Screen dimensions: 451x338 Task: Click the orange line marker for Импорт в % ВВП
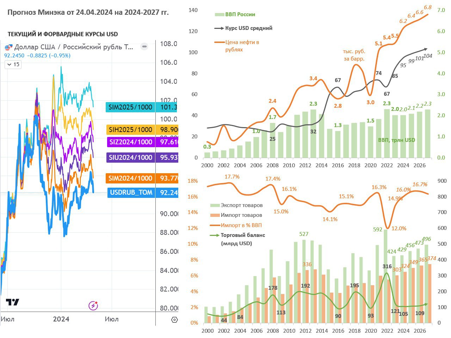(215, 225)
